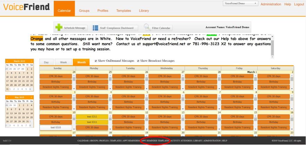Switch to the Templates tab
Image resolution: width=306 pixels, height=146 pixels.
[124, 11]
